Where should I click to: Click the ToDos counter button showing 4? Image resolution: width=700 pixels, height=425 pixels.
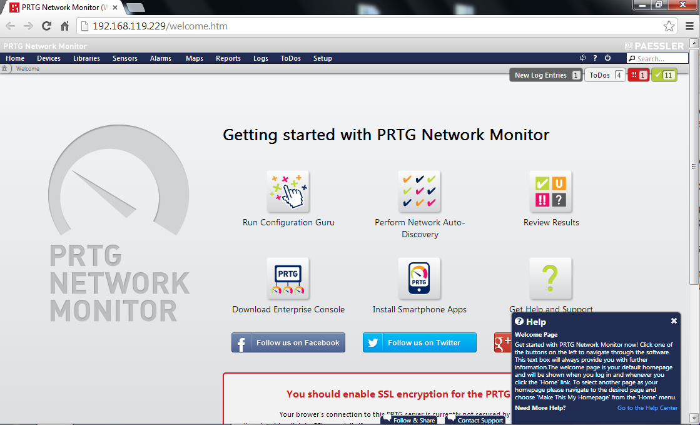[605, 75]
